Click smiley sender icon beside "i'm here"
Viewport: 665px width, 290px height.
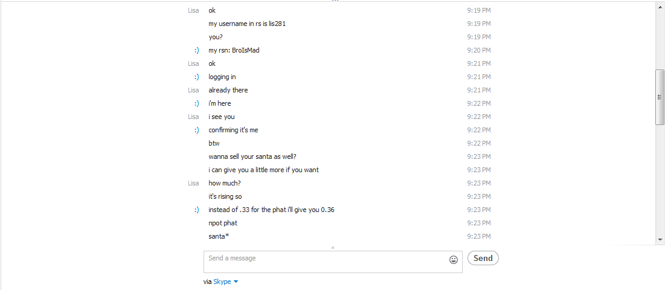[x=196, y=103]
